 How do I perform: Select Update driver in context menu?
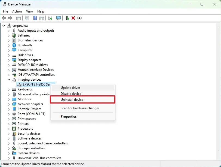click(70, 88)
